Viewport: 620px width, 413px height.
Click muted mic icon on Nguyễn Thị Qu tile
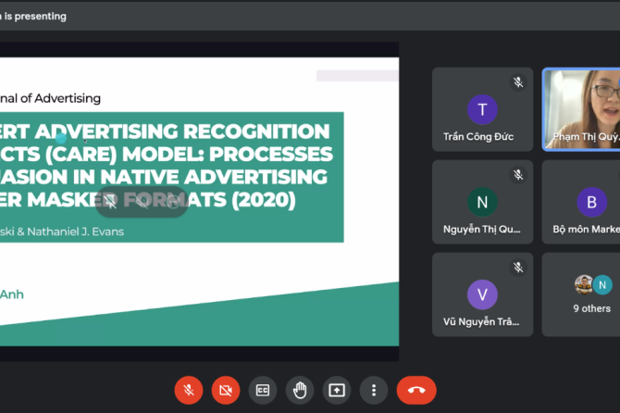click(x=519, y=174)
